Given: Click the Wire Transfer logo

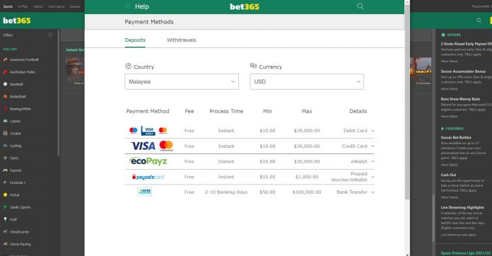Looking at the screenshot, I should coord(145,192).
